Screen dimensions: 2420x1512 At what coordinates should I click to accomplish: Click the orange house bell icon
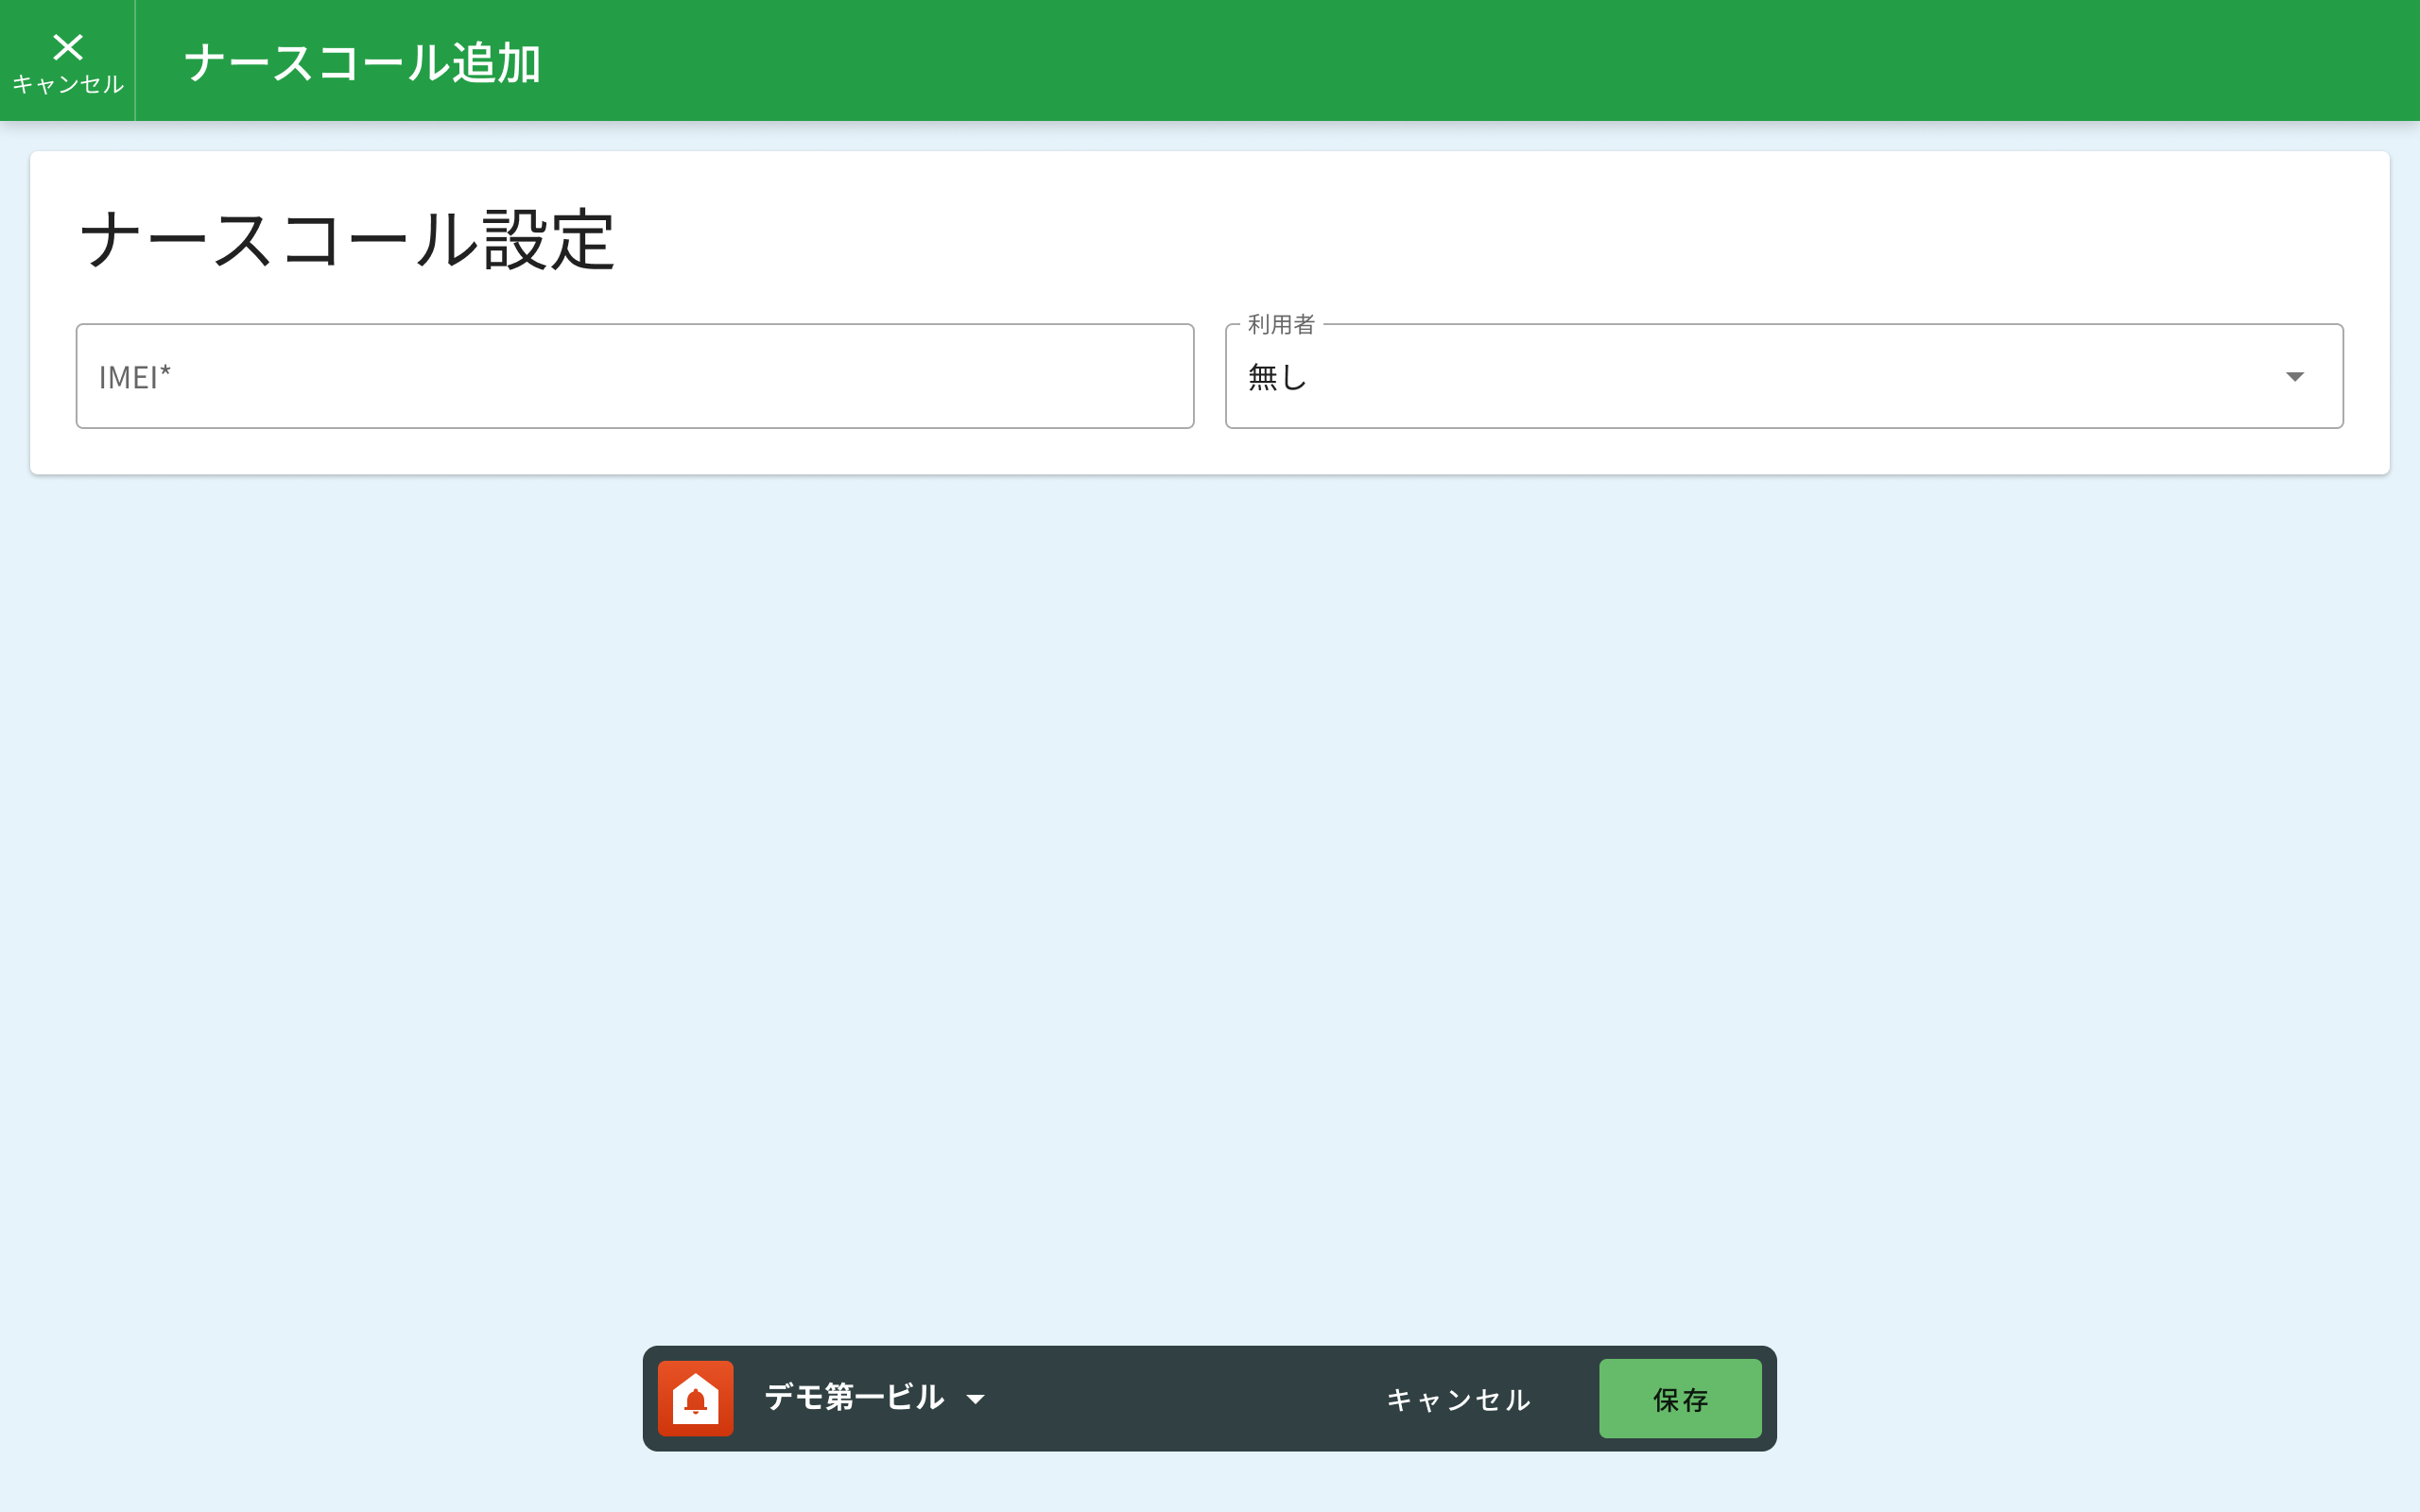point(695,1398)
